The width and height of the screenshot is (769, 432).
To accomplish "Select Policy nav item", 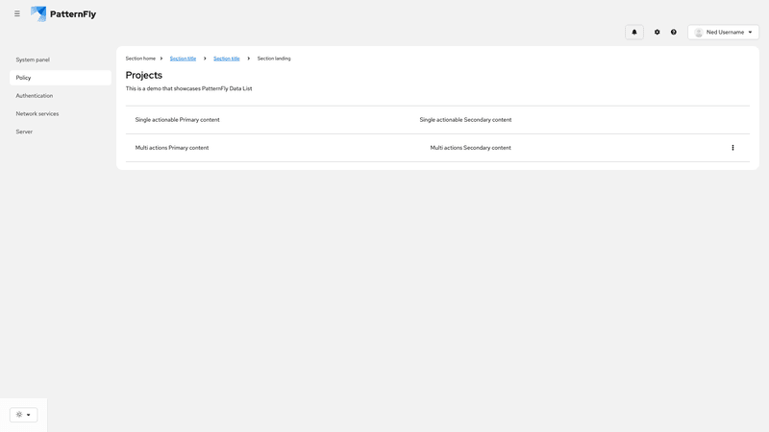I will 61,78.
